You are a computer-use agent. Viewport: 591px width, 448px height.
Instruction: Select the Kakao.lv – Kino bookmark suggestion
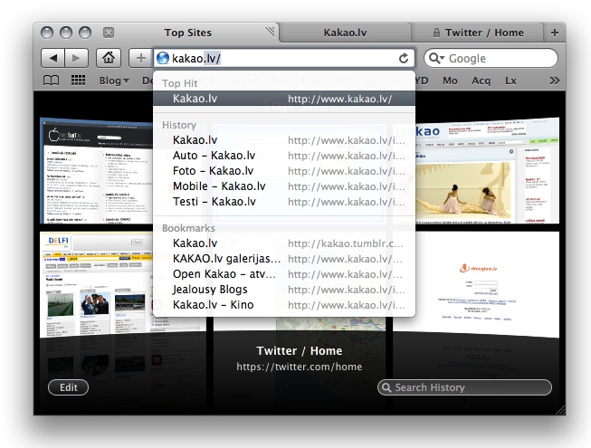click(x=284, y=305)
